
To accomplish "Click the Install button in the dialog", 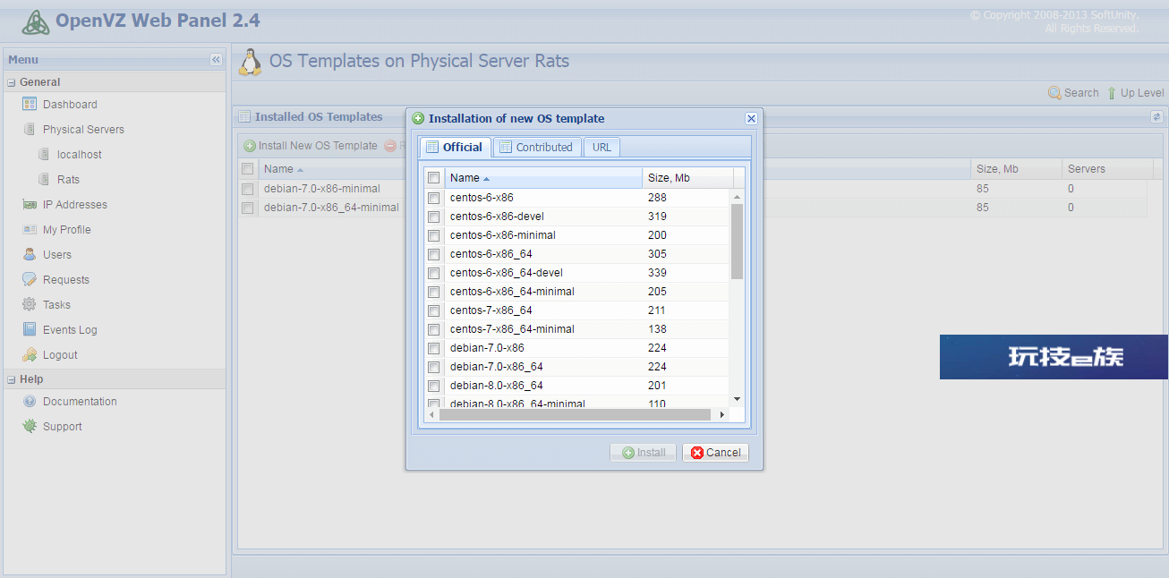I will pyautogui.click(x=643, y=453).
